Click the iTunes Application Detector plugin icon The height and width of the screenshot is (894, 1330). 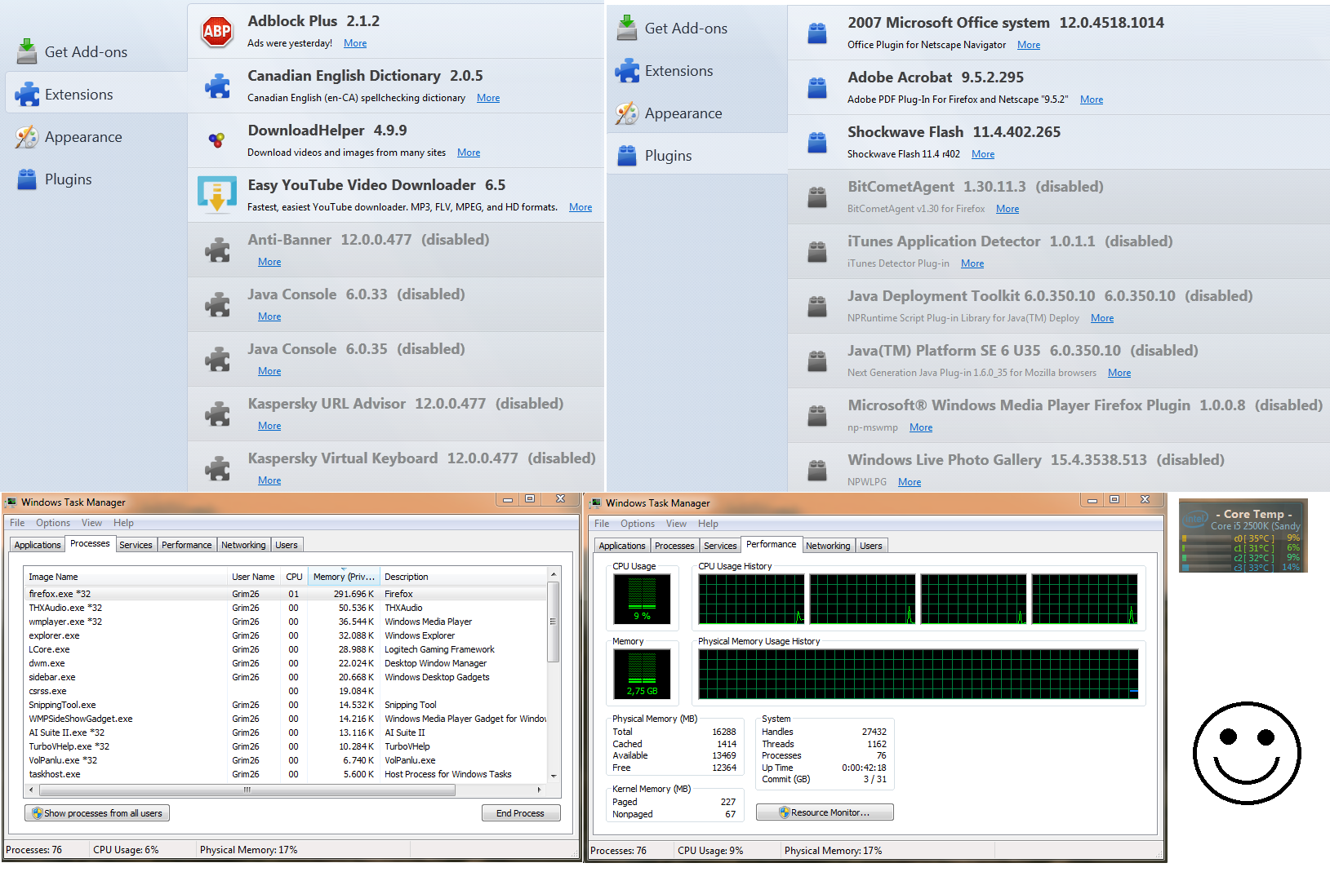click(x=817, y=252)
